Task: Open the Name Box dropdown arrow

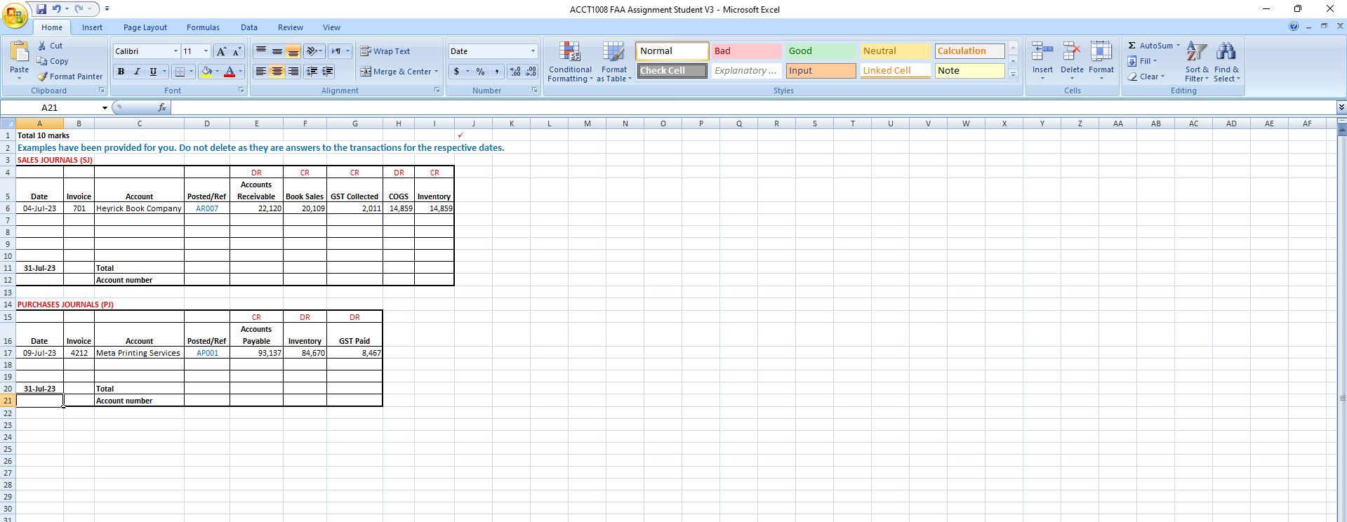Action: click(x=105, y=108)
